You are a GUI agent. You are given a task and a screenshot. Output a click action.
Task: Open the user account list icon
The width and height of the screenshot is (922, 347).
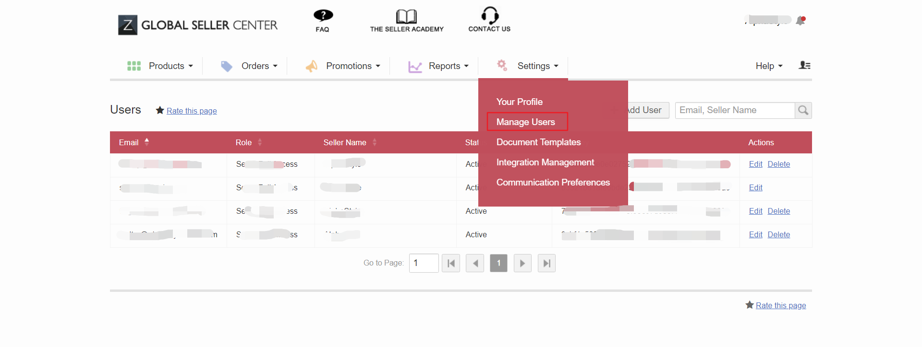805,65
